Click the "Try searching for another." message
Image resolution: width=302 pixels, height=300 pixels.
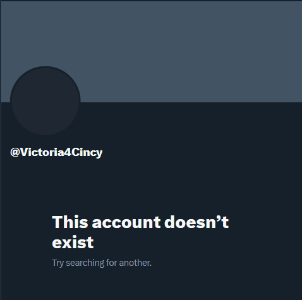click(x=102, y=263)
